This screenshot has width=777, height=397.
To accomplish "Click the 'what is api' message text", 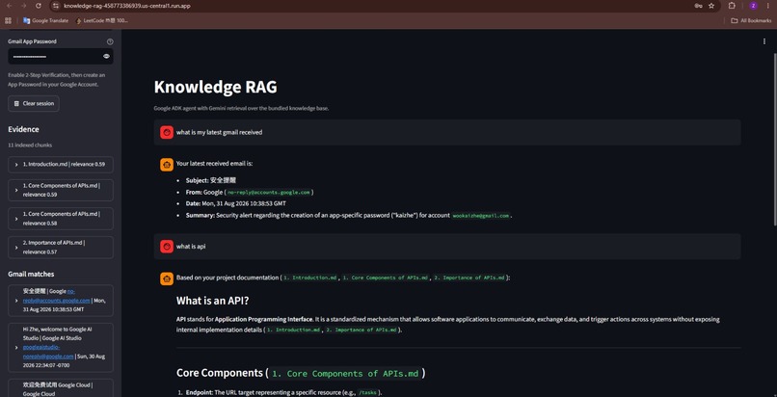I will click(191, 247).
